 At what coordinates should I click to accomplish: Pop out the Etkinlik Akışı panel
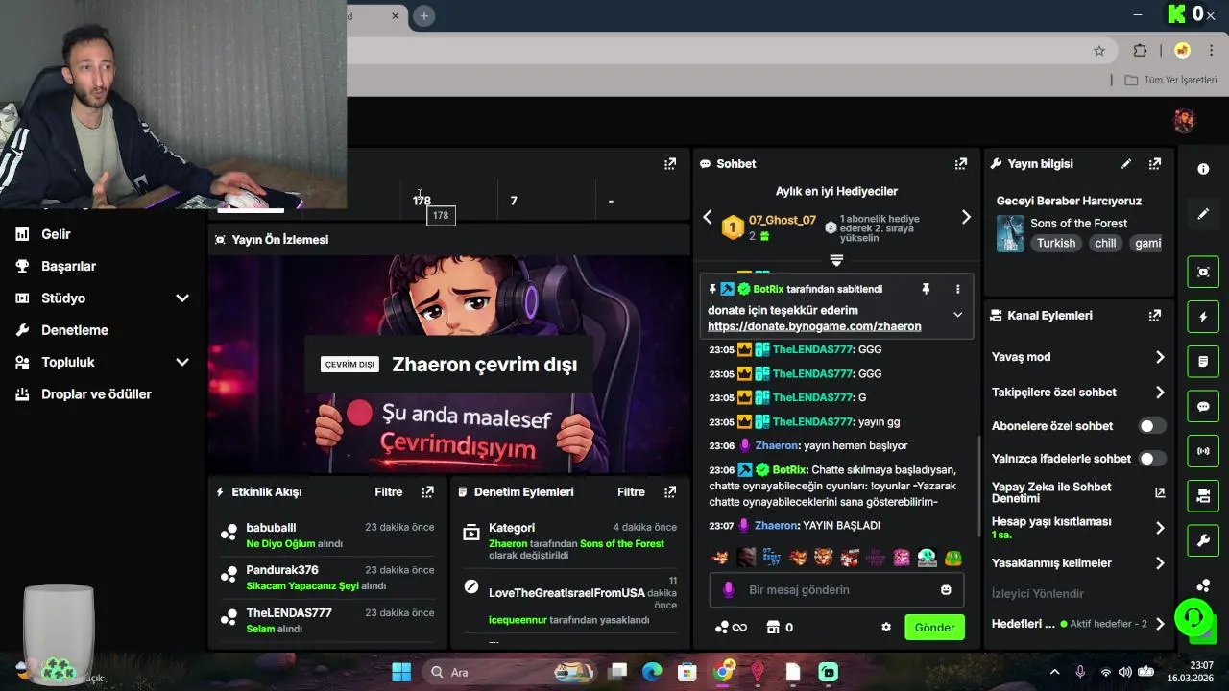[428, 491]
